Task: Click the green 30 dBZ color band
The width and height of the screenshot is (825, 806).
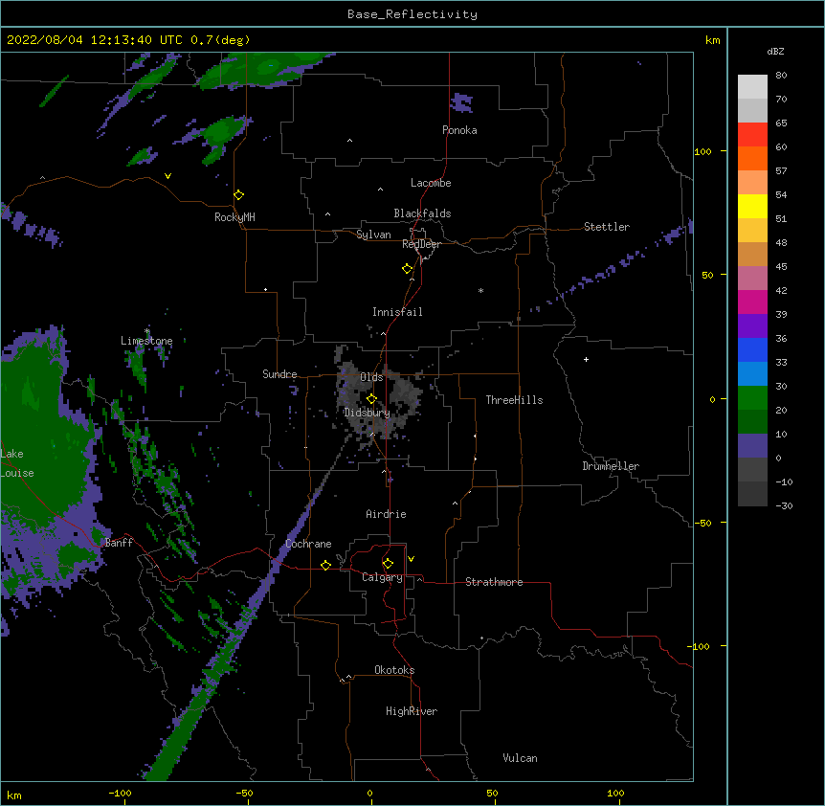Action: (752, 398)
